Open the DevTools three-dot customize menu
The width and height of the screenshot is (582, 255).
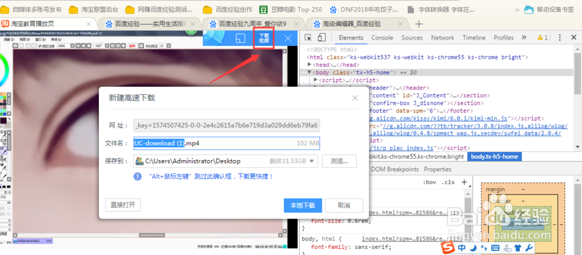click(x=560, y=37)
